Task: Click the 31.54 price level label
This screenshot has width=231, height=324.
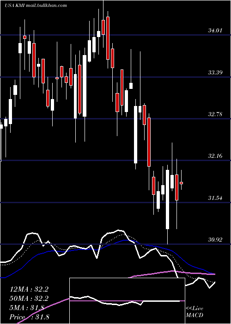Action: click(x=215, y=198)
